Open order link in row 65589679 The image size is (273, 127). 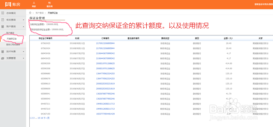click(x=105, y=78)
